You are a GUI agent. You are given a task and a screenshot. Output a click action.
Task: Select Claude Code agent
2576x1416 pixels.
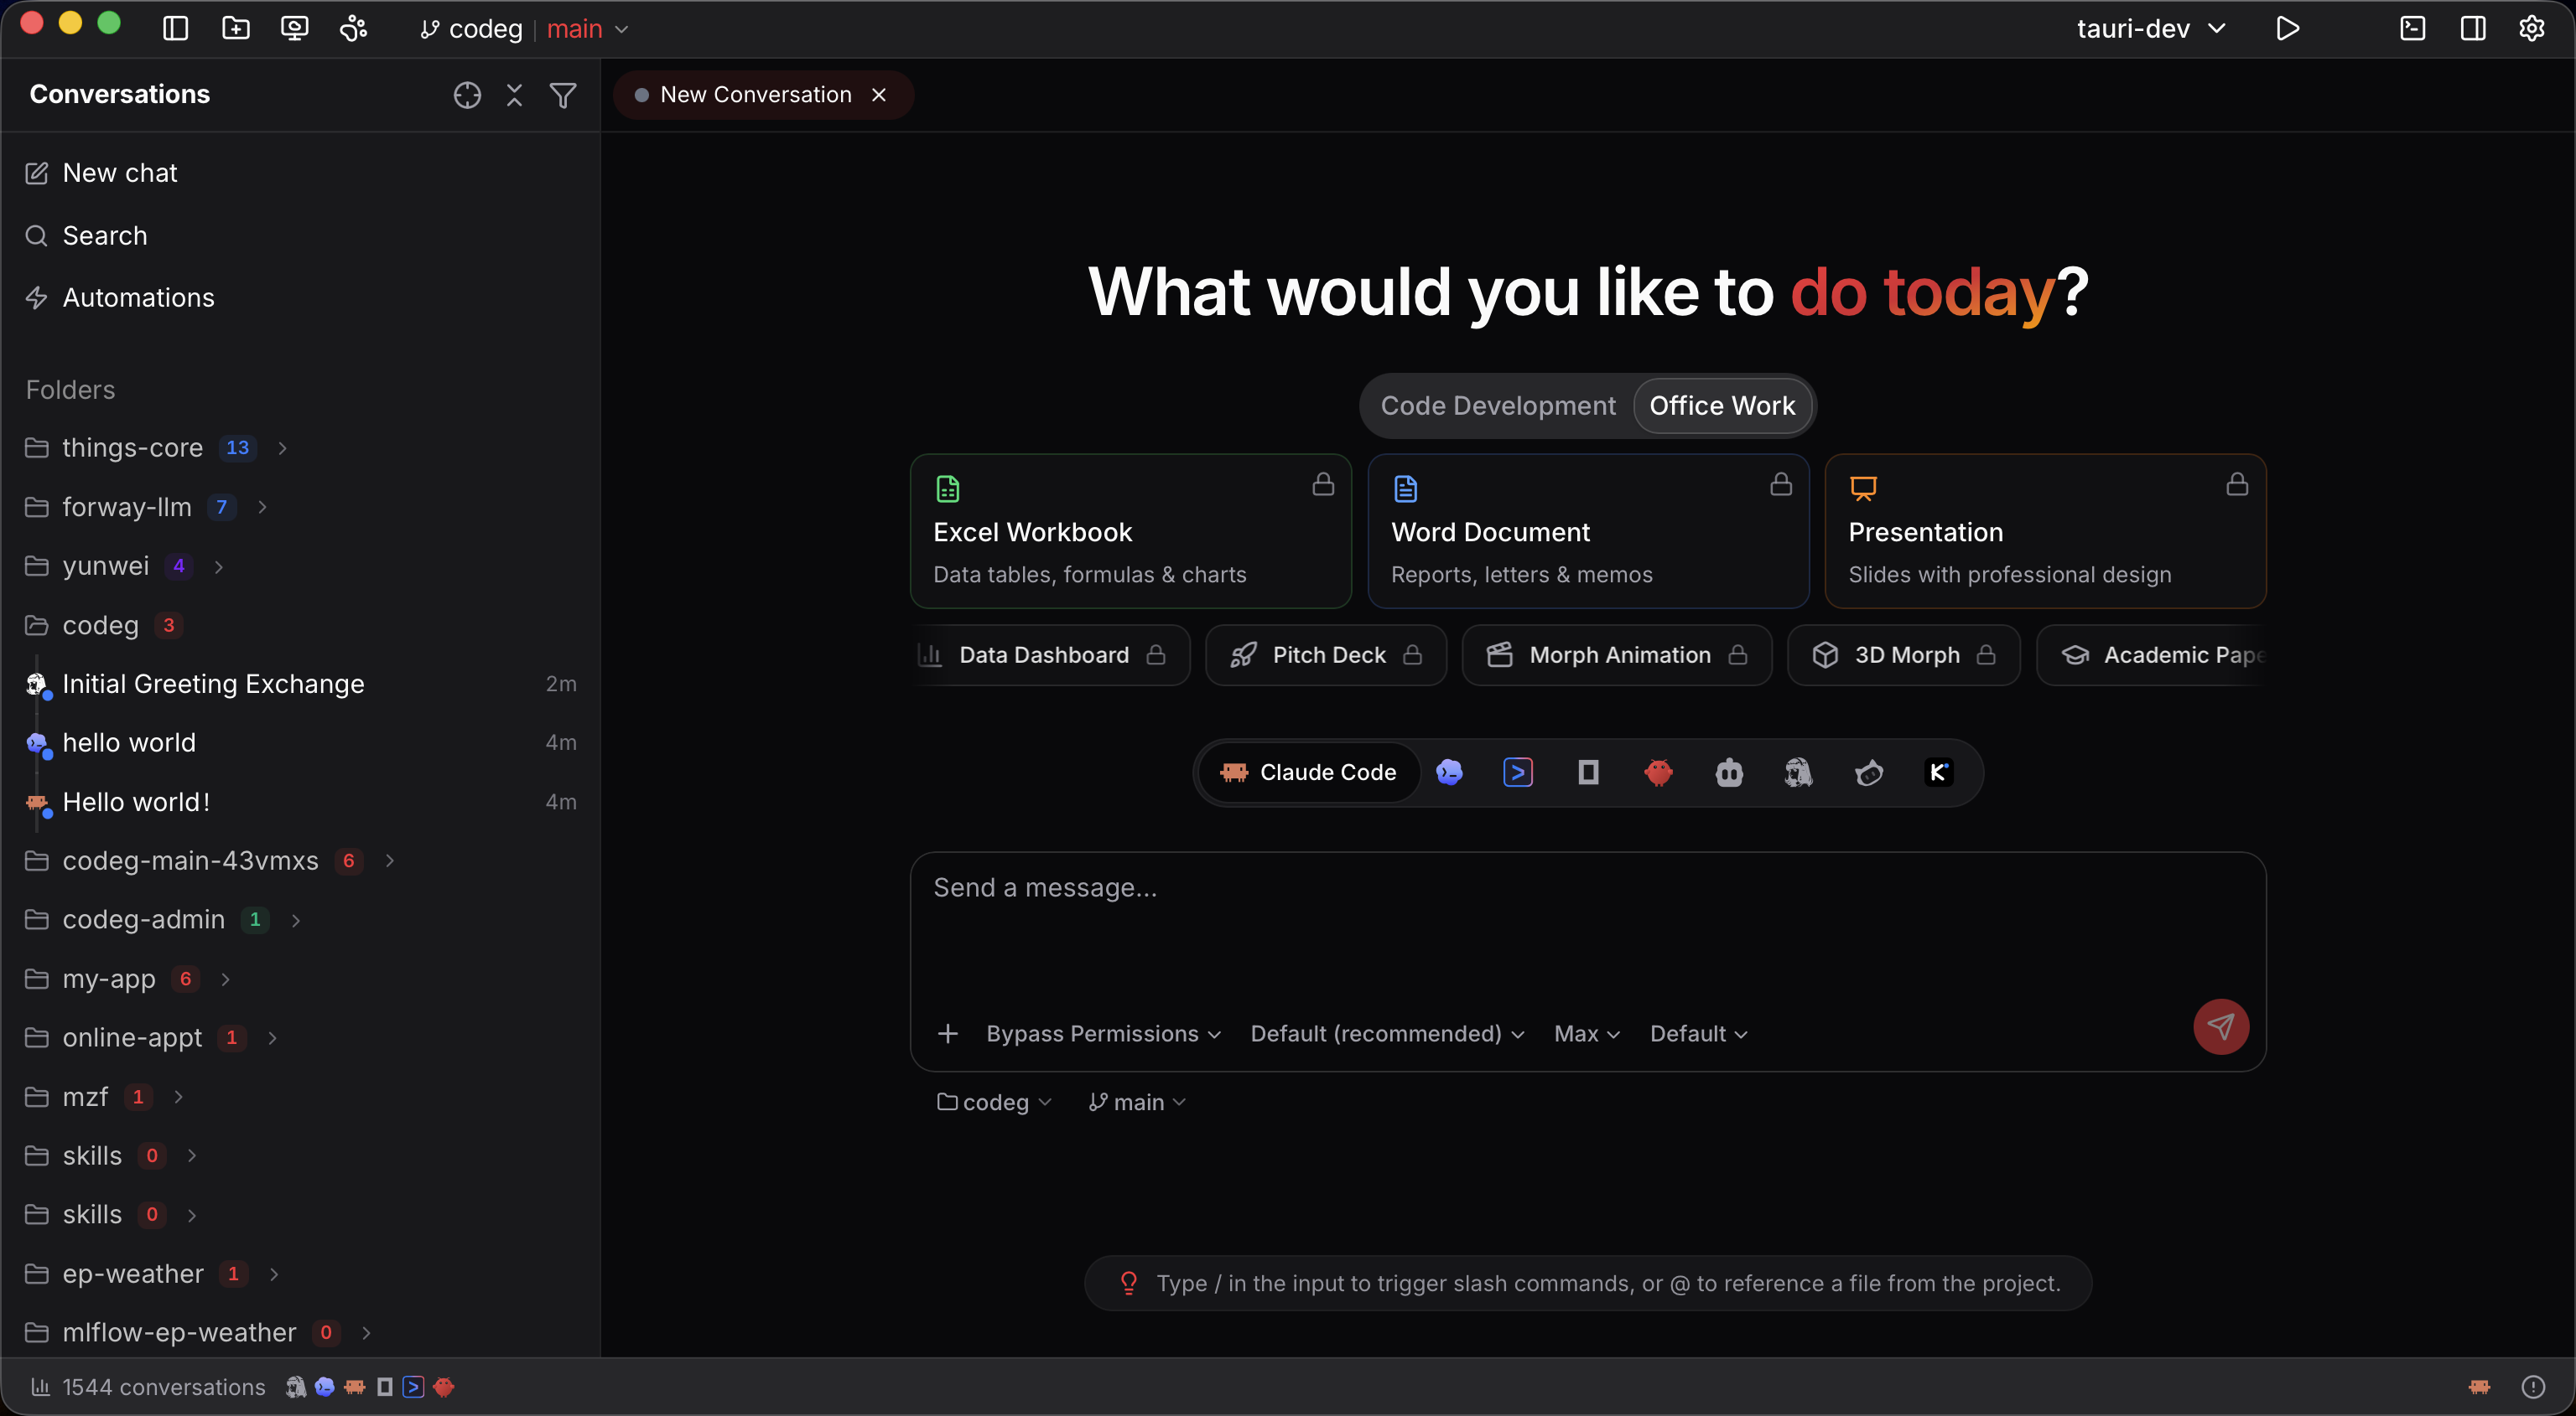coord(1309,773)
